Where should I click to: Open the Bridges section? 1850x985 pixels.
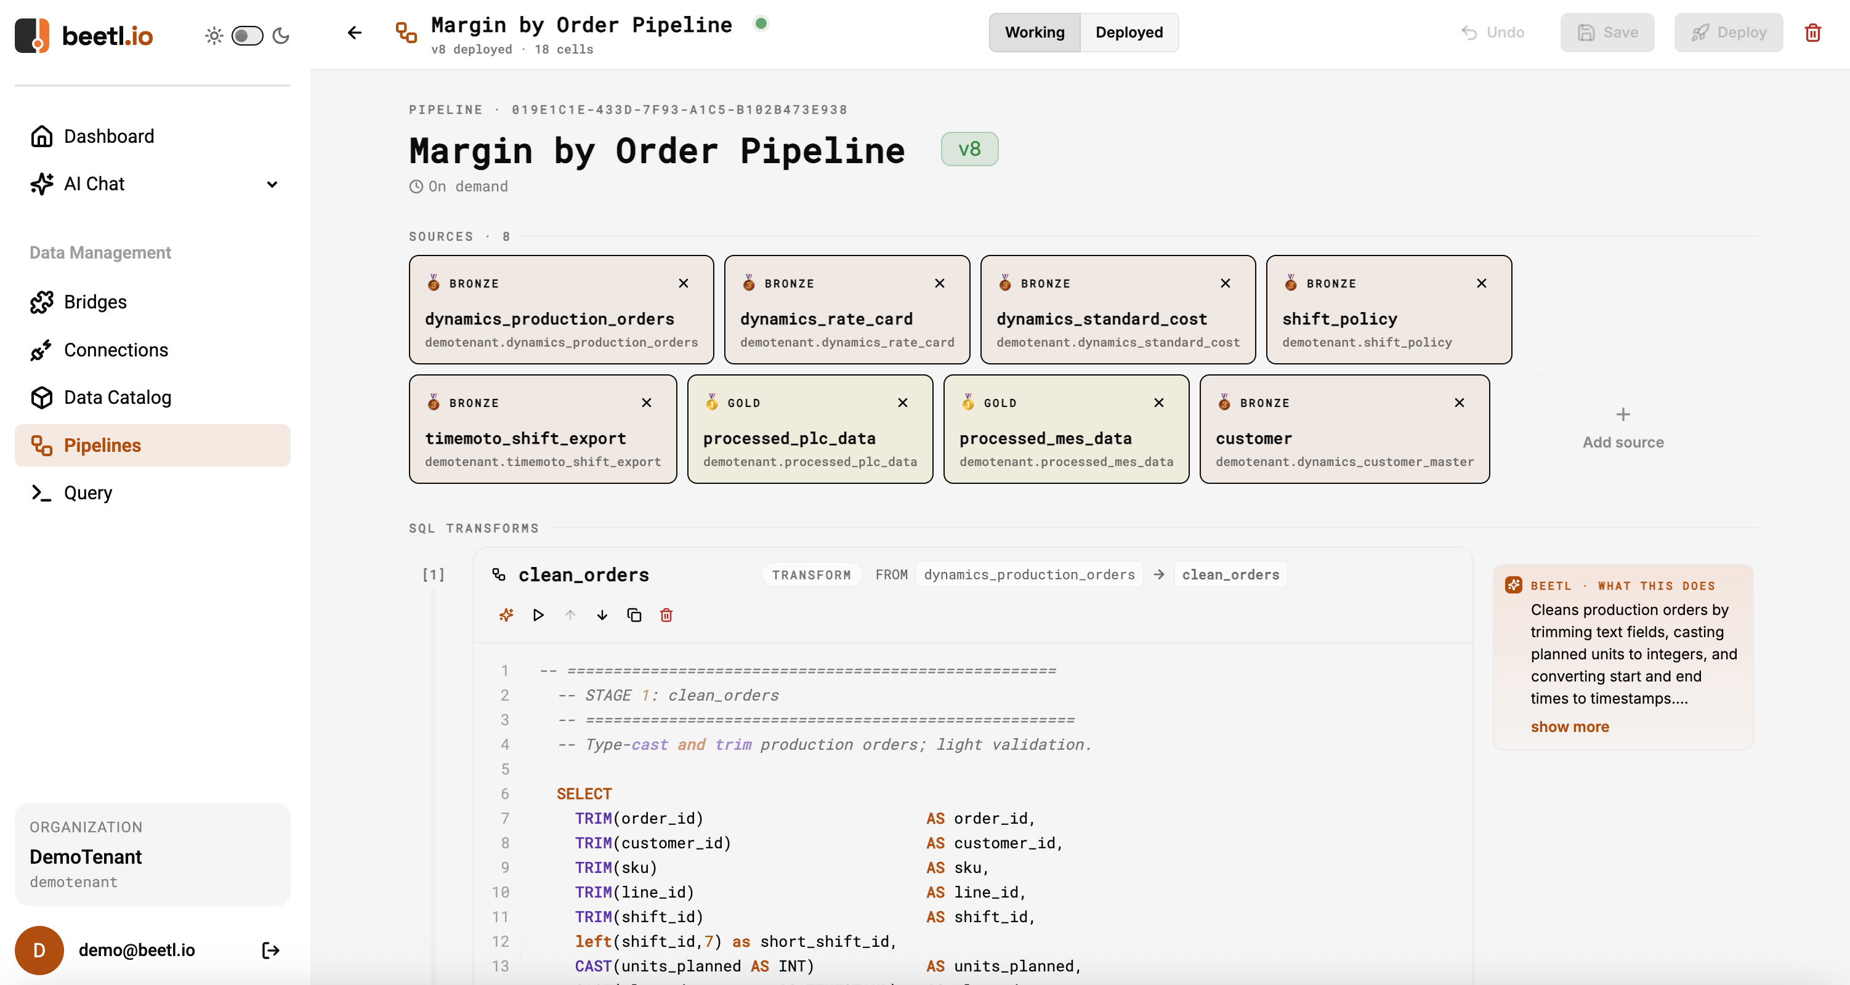point(152,302)
